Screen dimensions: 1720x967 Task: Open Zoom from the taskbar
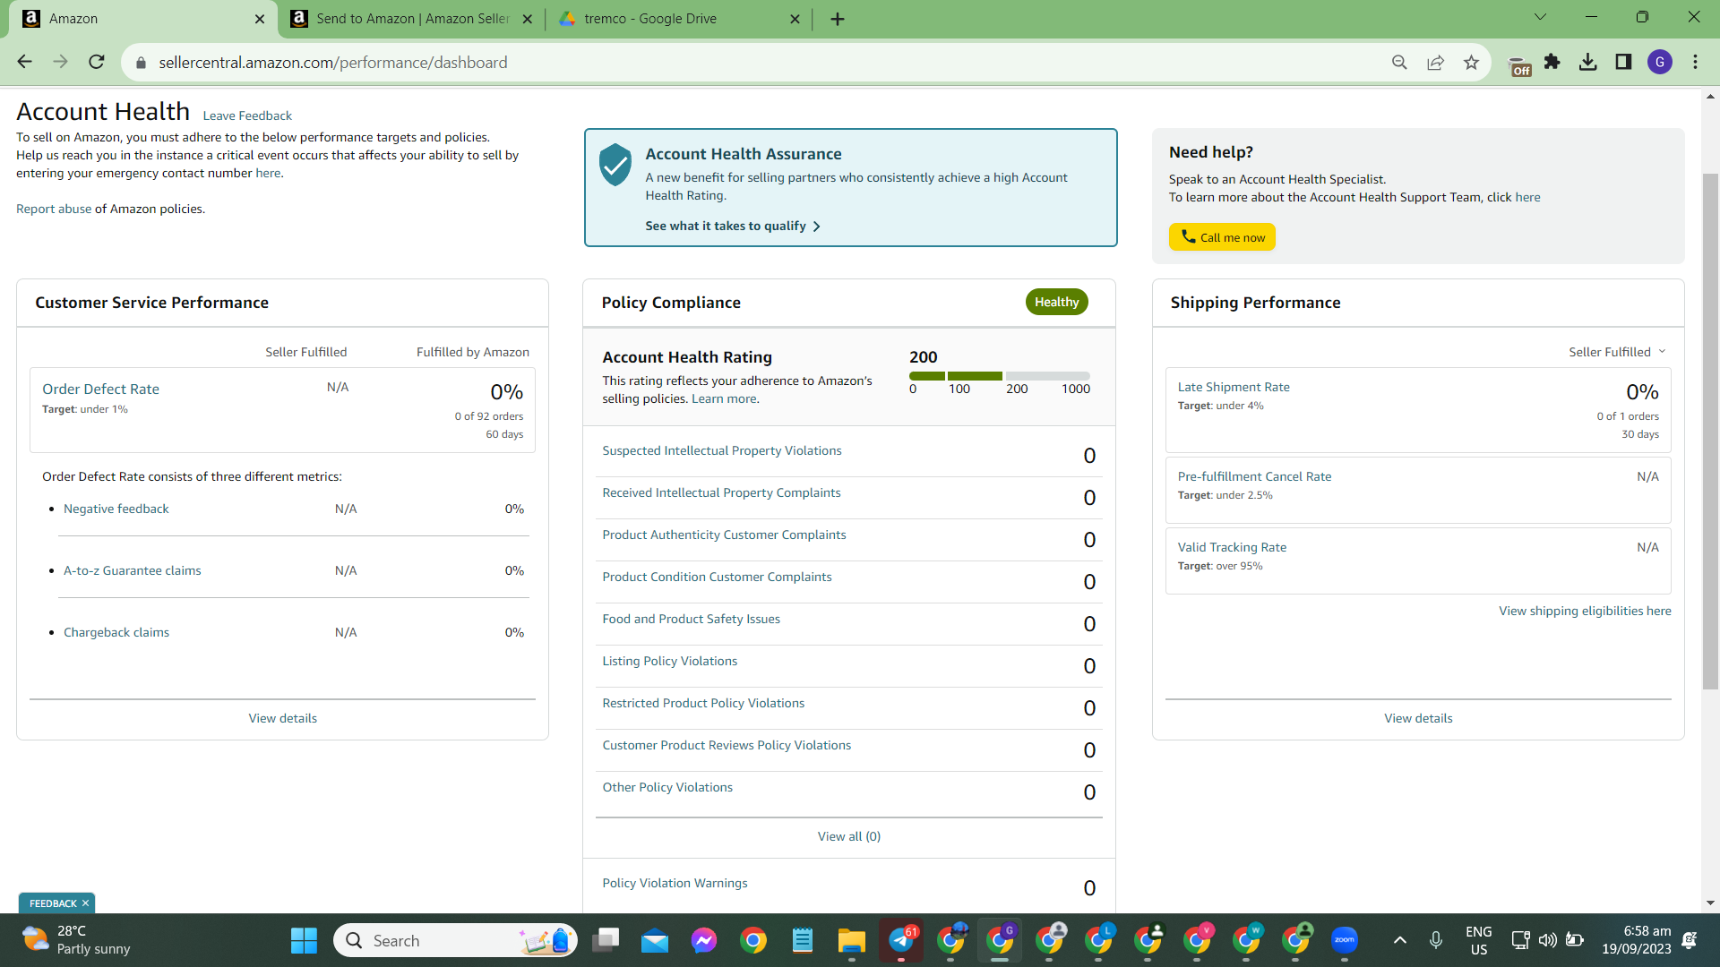tap(1345, 940)
